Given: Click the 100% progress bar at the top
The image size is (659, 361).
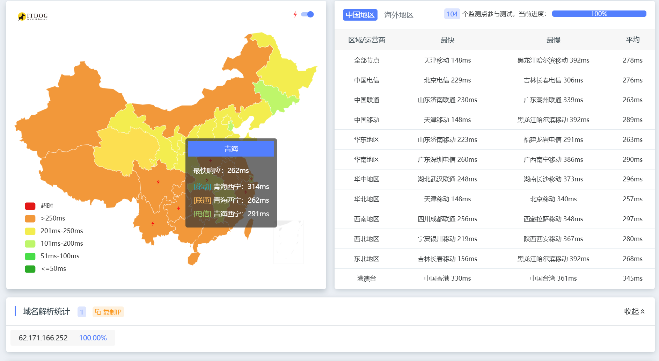Looking at the screenshot, I should click(x=599, y=14).
